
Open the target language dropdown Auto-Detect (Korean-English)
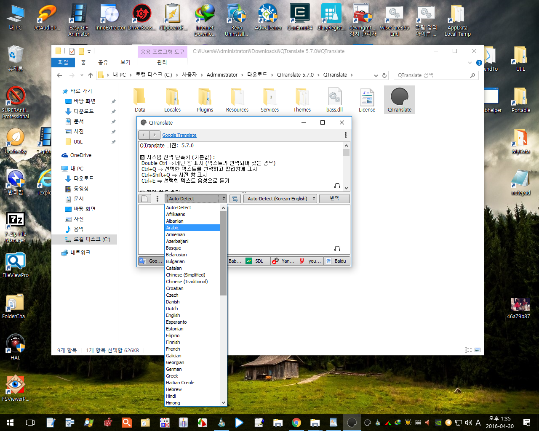pos(280,199)
